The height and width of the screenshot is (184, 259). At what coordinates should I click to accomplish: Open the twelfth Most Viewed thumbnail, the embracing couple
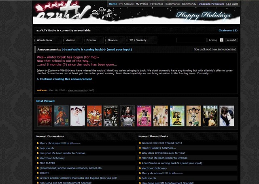227,116
